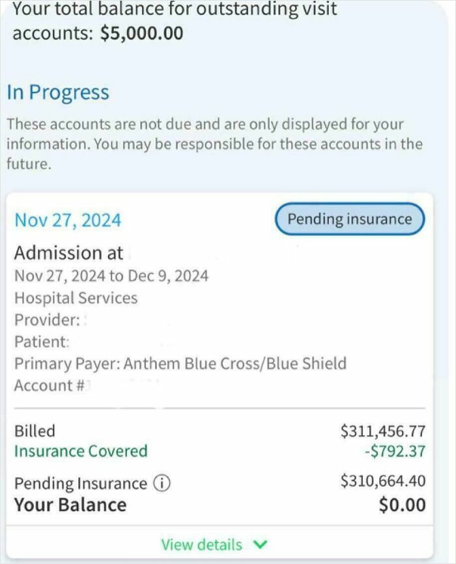Viewport: 456px width, 564px height.
Task: Select the Nov 27 to Dec 9 date range
Action: (x=111, y=276)
